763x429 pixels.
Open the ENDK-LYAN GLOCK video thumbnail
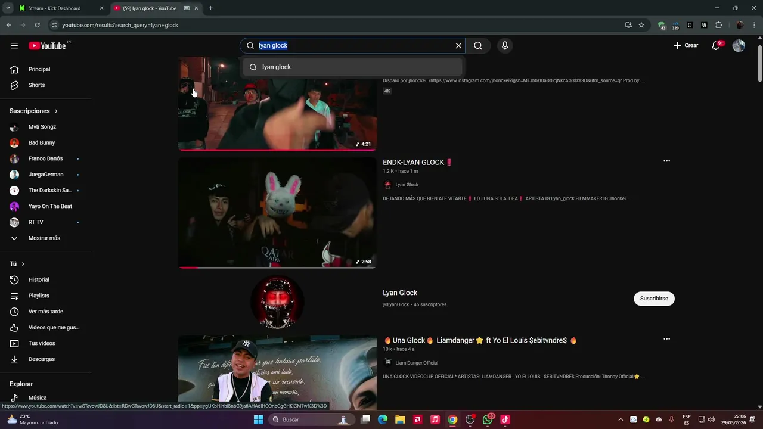[277, 213]
